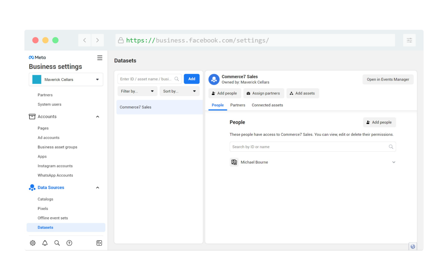The width and height of the screenshot is (448, 280).
Task: Open the settings gear icon
Action: [x=33, y=243]
